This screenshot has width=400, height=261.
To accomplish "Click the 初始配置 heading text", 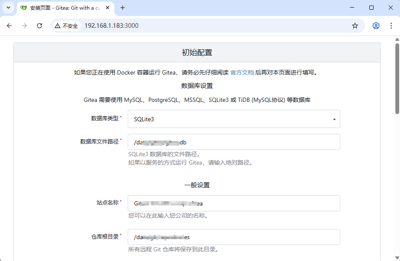I will tap(197, 53).
